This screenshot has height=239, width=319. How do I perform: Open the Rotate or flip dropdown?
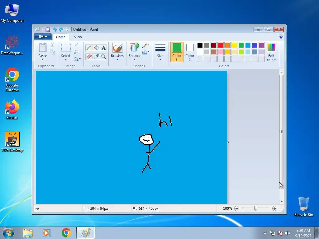click(x=77, y=59)
